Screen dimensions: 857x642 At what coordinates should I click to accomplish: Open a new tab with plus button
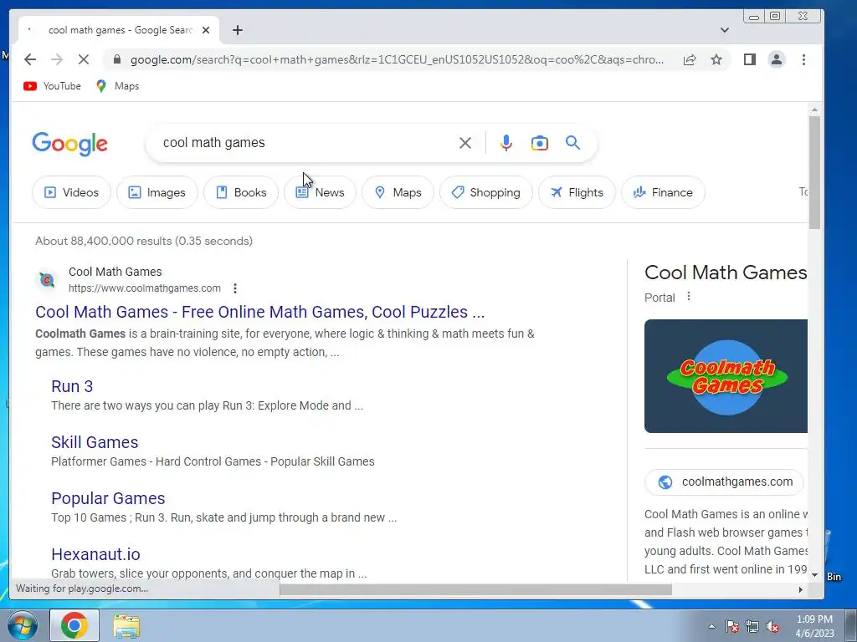point(237,30)
